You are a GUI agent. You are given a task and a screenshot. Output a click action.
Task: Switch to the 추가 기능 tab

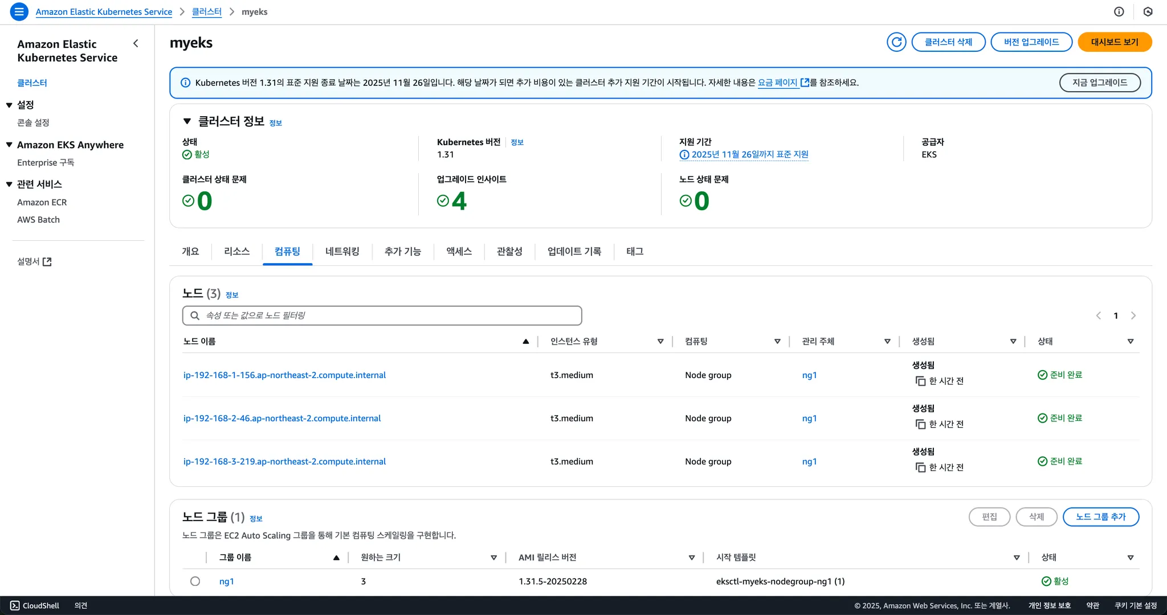pos(402,251)
